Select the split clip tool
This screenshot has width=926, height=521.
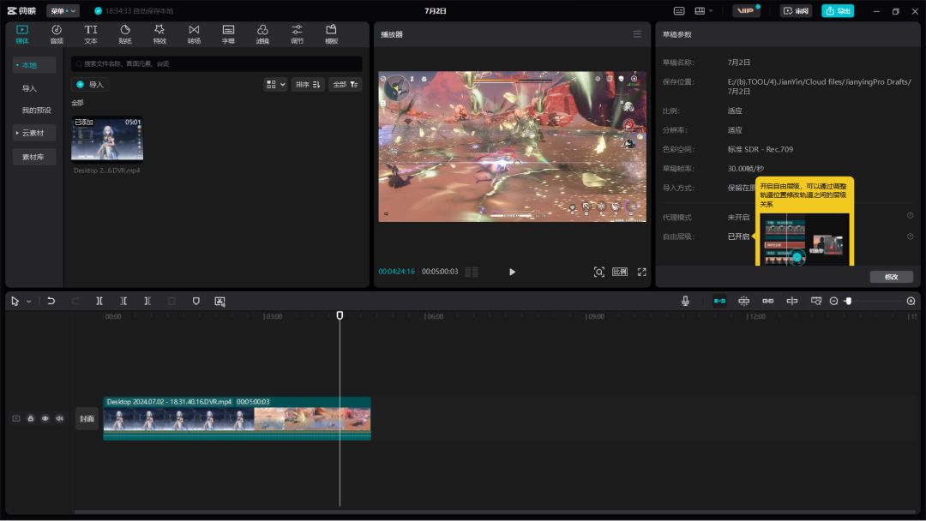click(99, 301)
